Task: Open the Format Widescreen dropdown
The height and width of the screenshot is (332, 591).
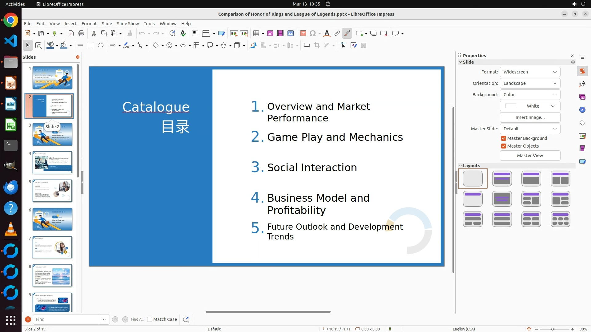Action: (530, 72)
